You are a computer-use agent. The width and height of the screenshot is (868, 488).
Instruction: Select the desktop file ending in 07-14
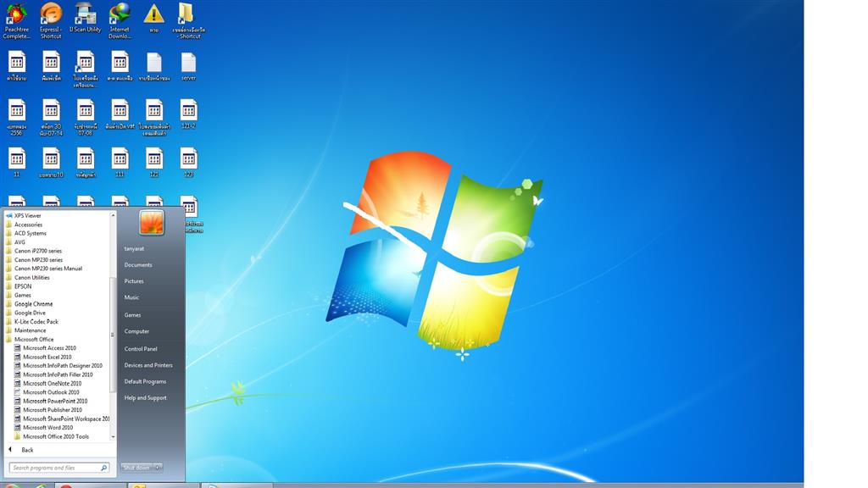pyautogui.click(x=51, y=117)
